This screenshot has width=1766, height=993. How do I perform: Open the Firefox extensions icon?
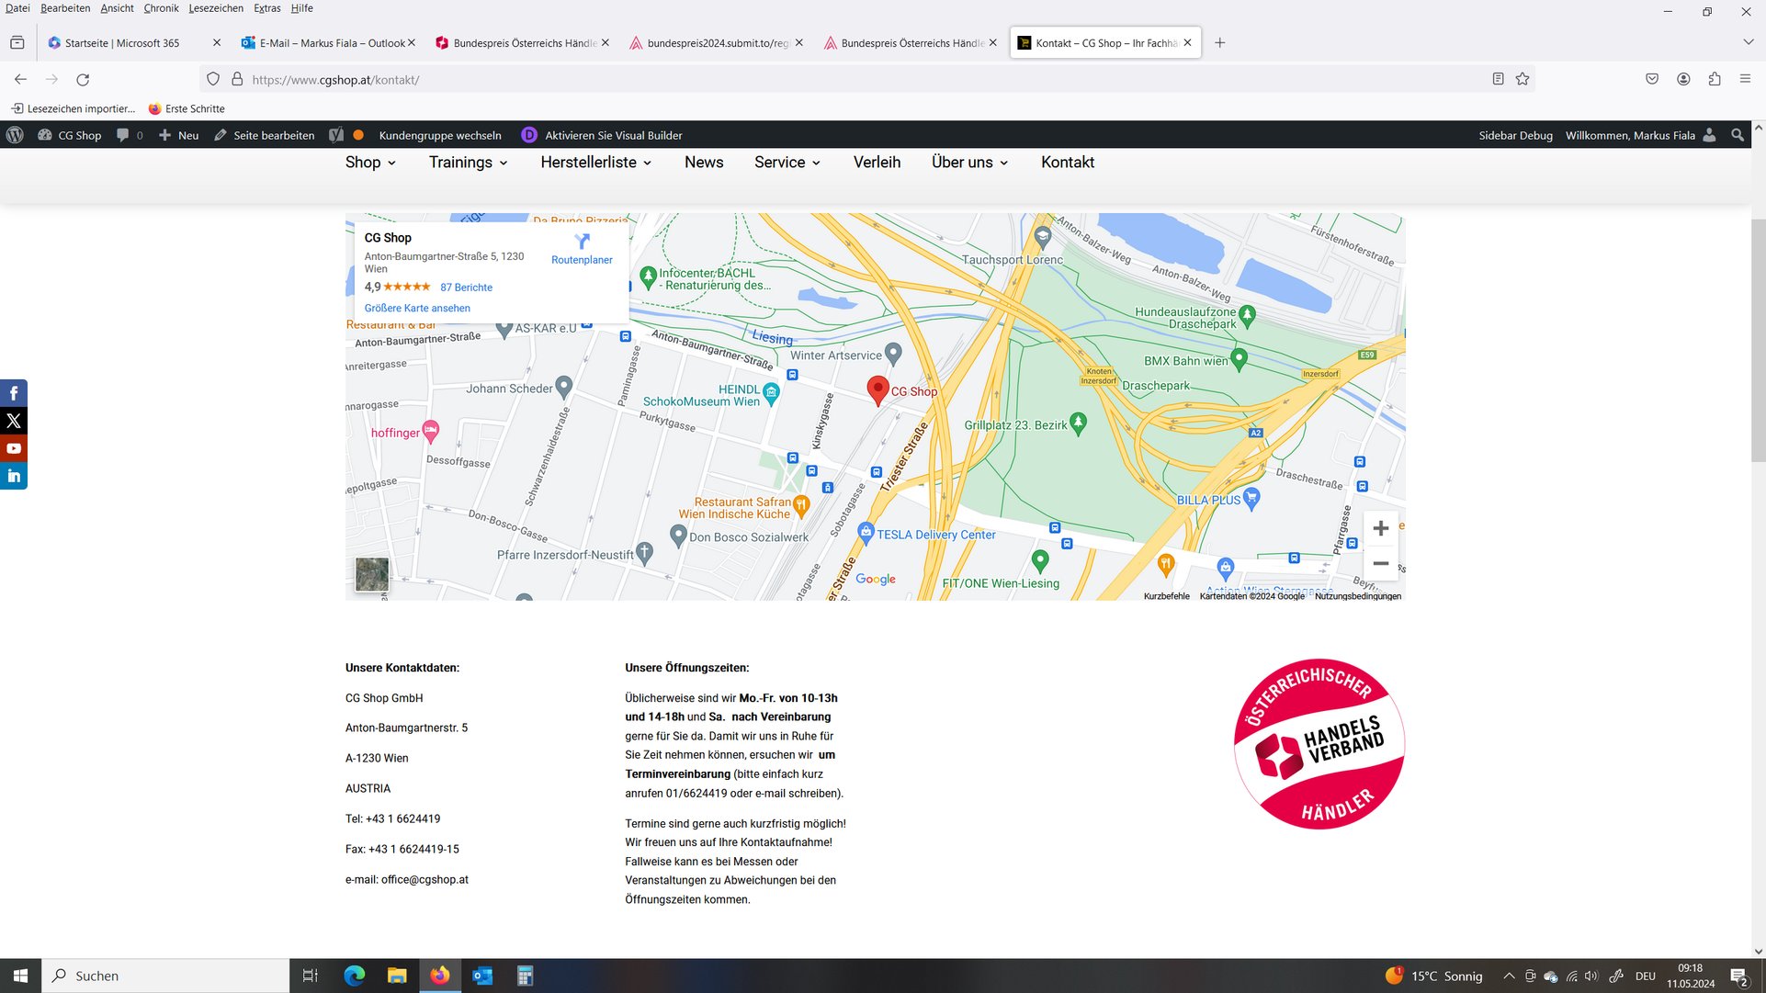[x=1715, y=79]
